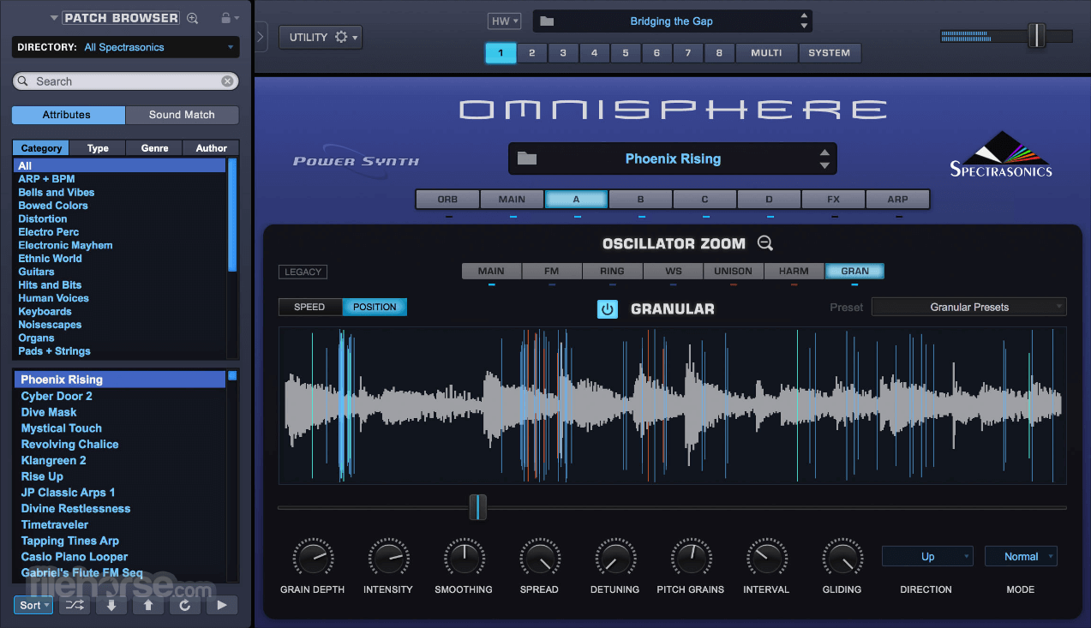This screenshot has width=1091, height=628.
Task: Click the Grain Depth knob
Action: point(312,558)
